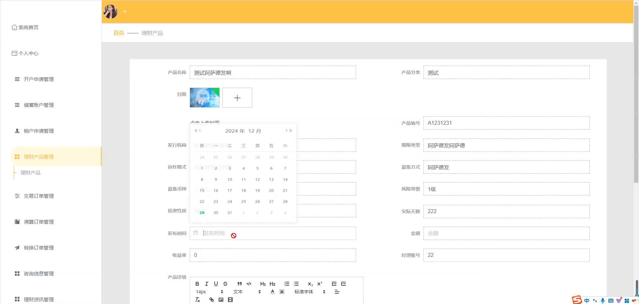Image resolution: width=639 pixels, height=304 pixels.
Task: Toggle the H1 heading style
Action: pos(263,284)
